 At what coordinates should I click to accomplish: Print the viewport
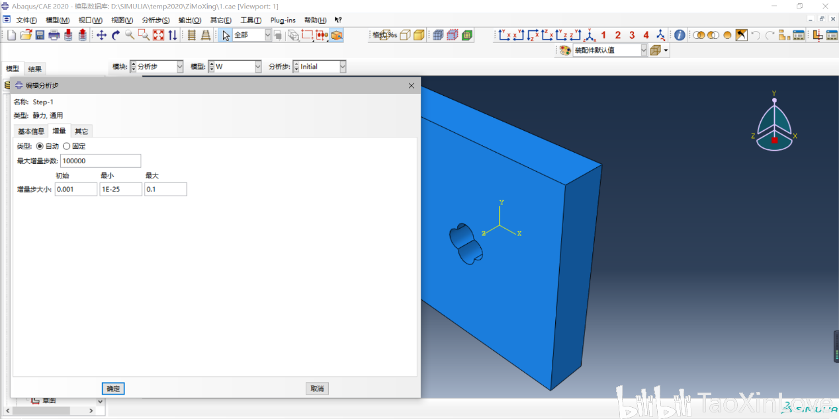(x=54, y=35)
